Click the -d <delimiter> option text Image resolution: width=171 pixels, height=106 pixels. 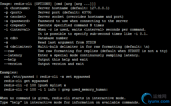pos(18,47)
